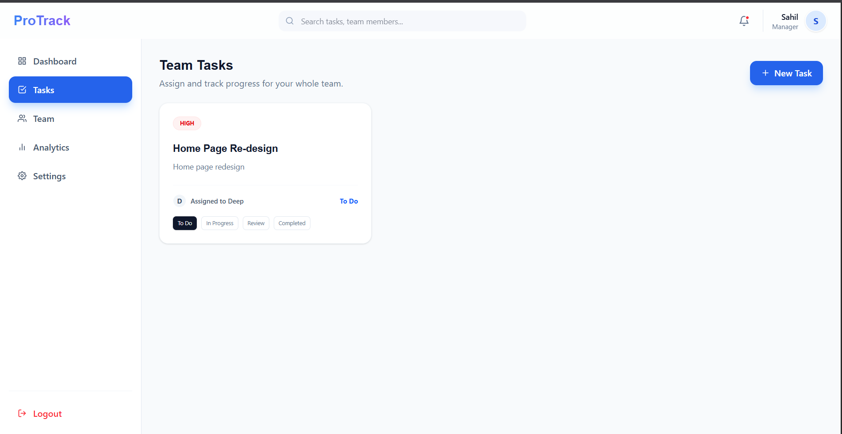Image resolution: width=842 pixels, height=434 pixels.
Task: Set task status to In Progress
Action: (x=219, y=223)
